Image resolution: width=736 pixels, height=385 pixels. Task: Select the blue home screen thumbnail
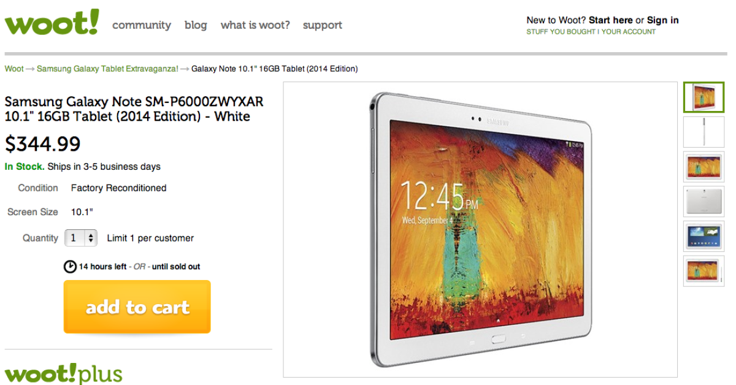pyautogui.click(x=703, y=236)
